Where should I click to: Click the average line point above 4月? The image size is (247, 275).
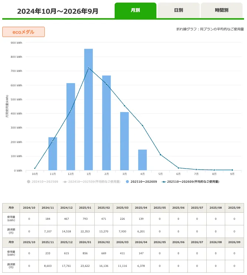tap(142, 126)
